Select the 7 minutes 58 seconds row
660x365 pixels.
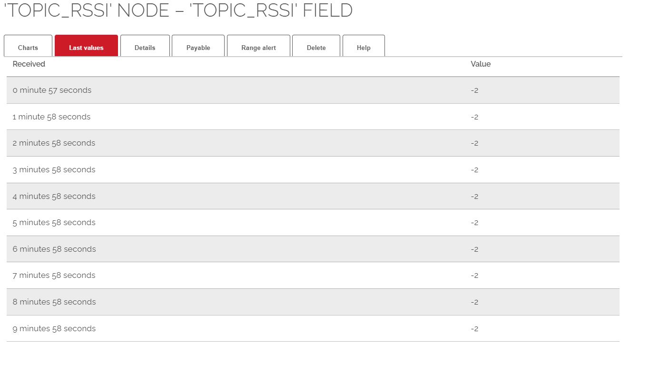pyautogui.click(x=54, y=276)
